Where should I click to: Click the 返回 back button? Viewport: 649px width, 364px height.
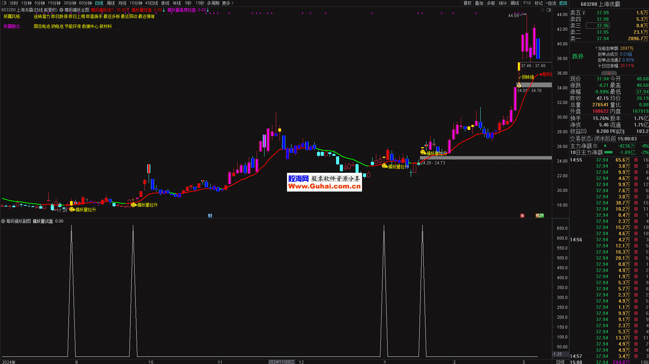coord(563,3)
